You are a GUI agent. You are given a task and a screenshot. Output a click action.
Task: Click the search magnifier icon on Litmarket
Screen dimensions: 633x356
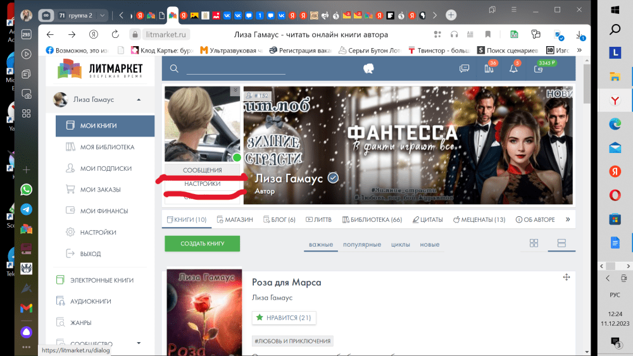tap(174, 69)
